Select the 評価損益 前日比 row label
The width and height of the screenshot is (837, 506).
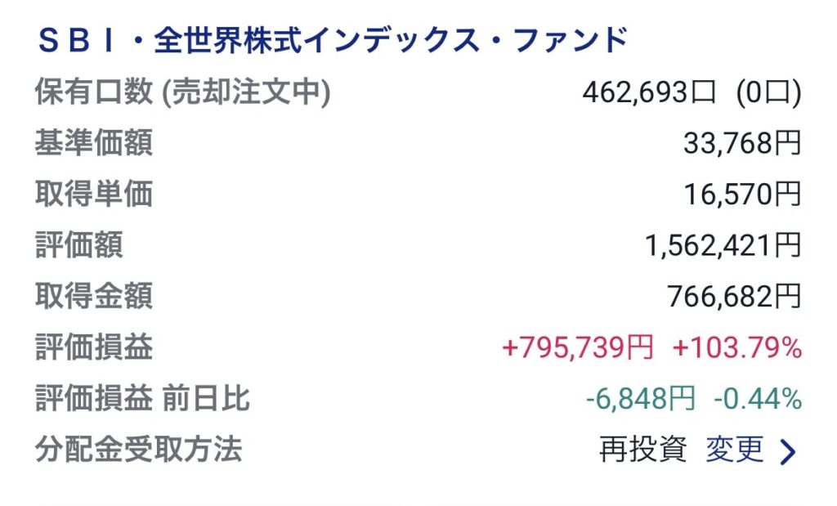point(142,399)
